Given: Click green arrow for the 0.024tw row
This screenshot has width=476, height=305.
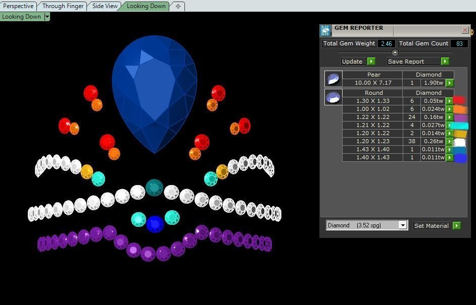Looking at the screenshot, I should click(x=449, y=109).
